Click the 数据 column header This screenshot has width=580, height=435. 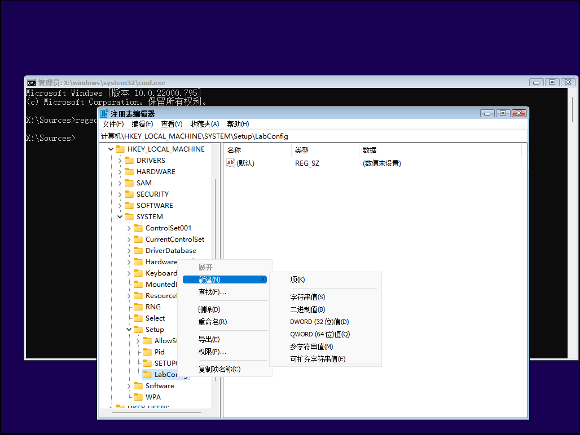pyautogui.click(x=440, y=150)
